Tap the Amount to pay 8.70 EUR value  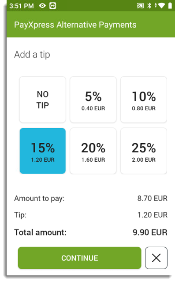coord(153,198)
